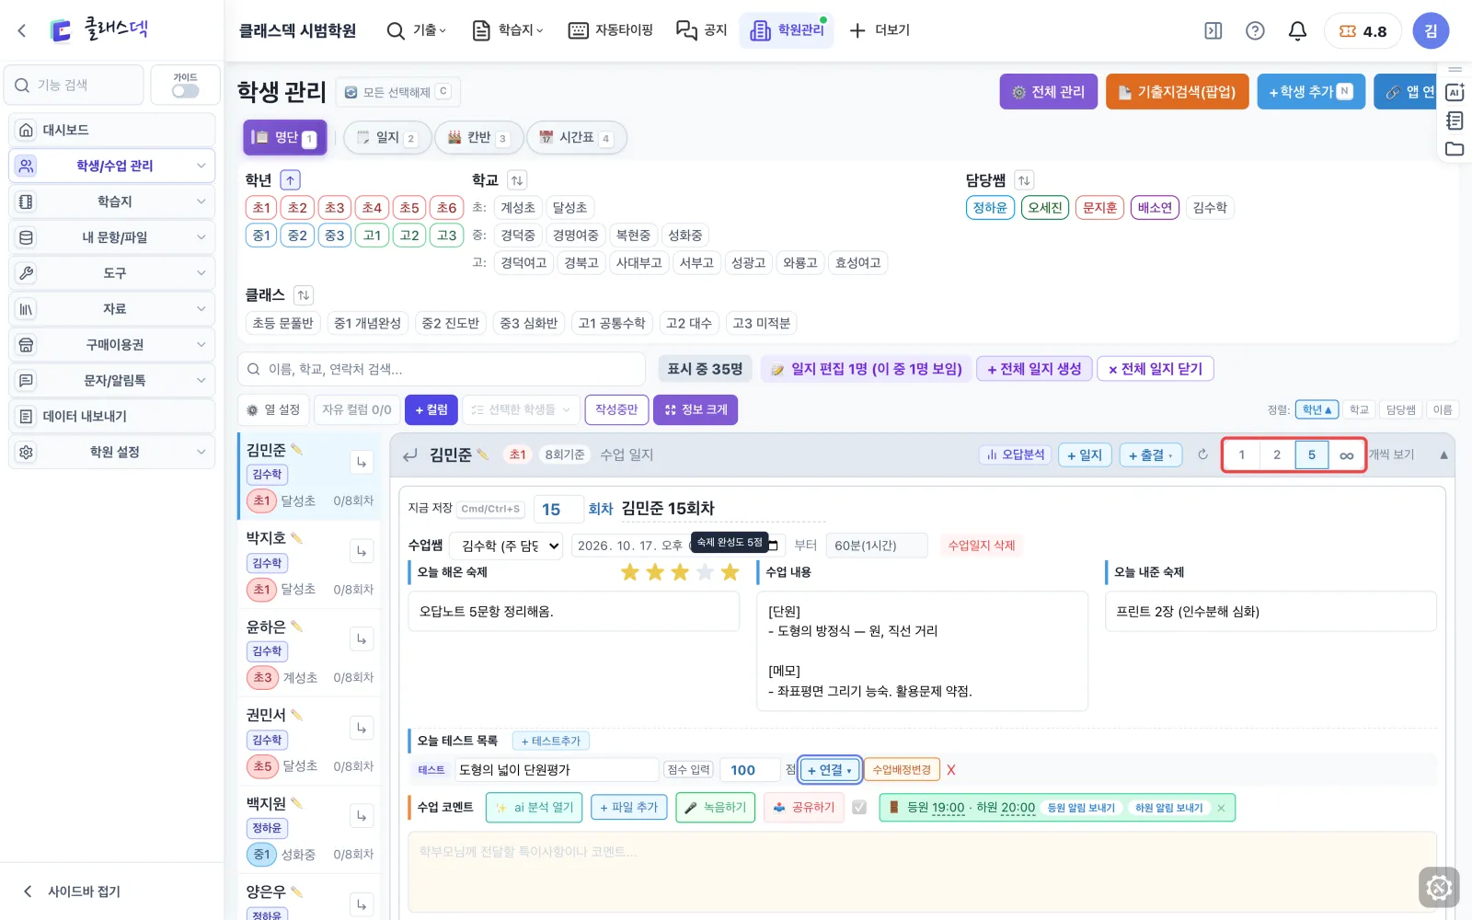This screenshot has height=920, width=1472.
Task: Open the arrow button on 윤하은 row
Action: 362,639
